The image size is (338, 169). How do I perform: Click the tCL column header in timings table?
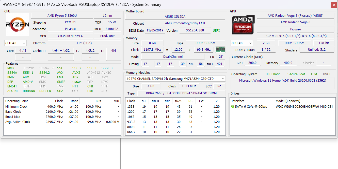(144, 101)
